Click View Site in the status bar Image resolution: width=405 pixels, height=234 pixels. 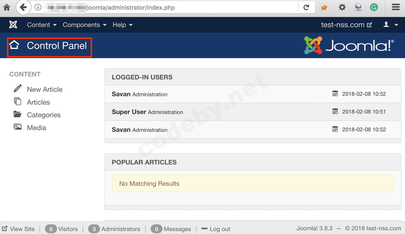(x=22, y=229)
